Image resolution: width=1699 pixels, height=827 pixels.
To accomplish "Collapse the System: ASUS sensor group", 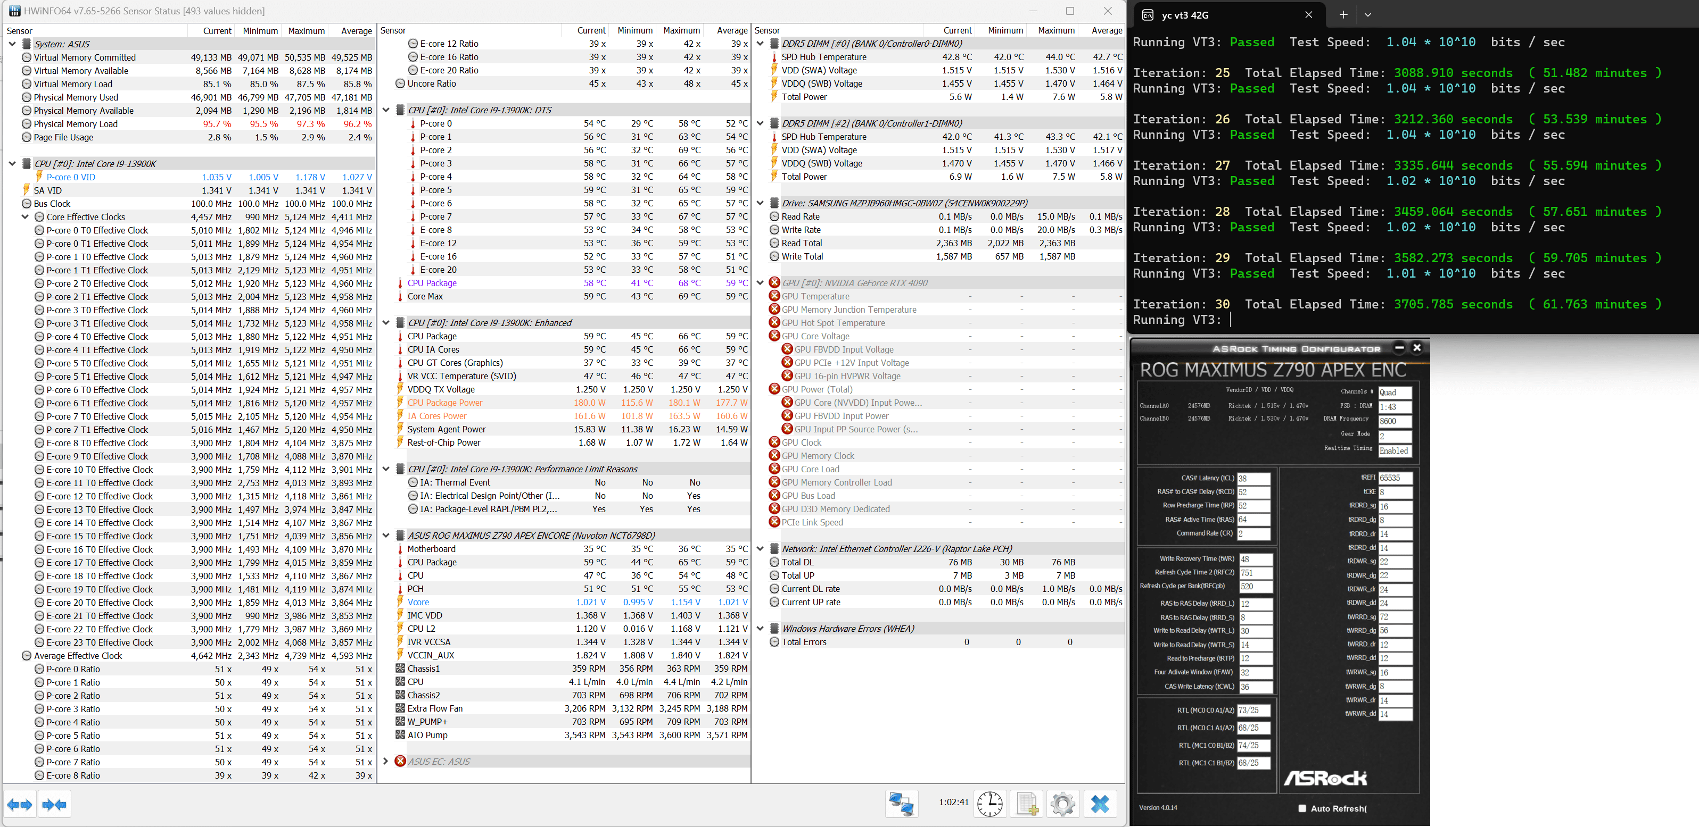I will (13, 44).
